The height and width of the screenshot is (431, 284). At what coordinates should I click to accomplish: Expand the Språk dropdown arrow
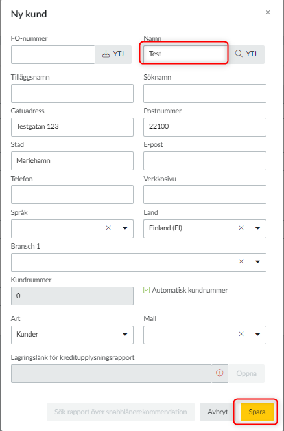[x=124, y=228]
